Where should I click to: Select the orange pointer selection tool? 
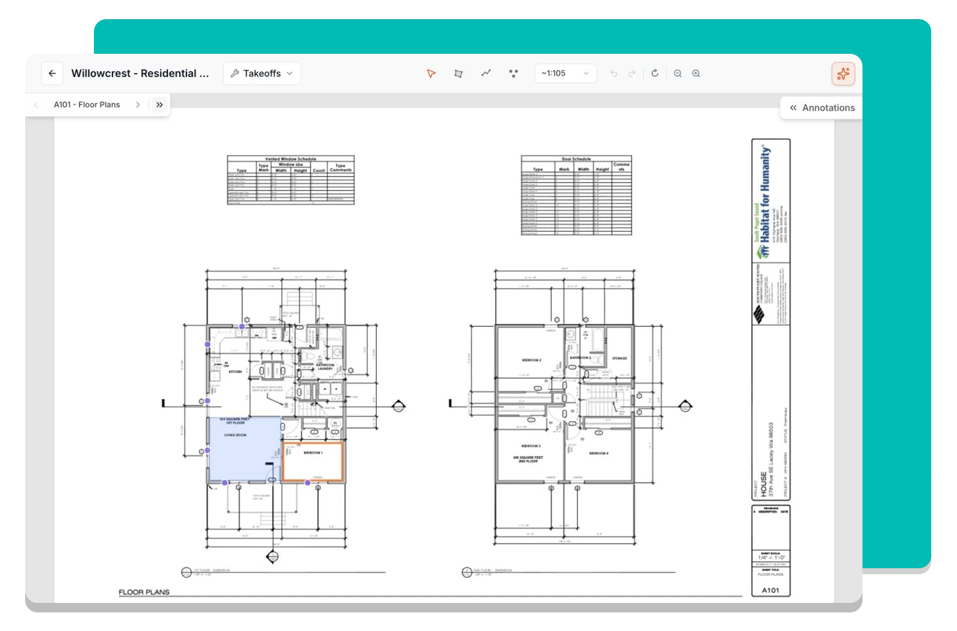(x=431, y=73)
